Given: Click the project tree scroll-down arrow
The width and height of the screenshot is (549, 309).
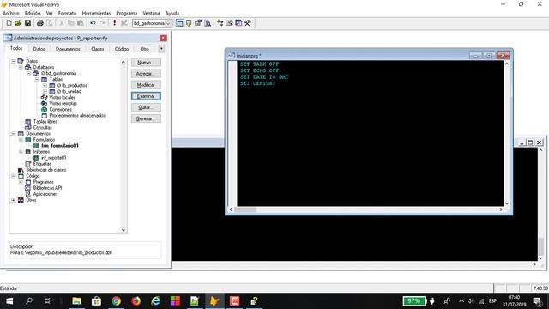Looking at the screenshot, I should [124, 230].
